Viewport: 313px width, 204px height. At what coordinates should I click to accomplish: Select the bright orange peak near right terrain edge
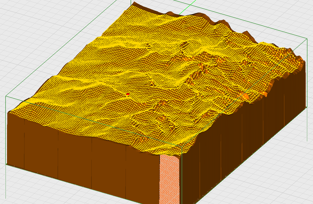click(x=245, y=96)
